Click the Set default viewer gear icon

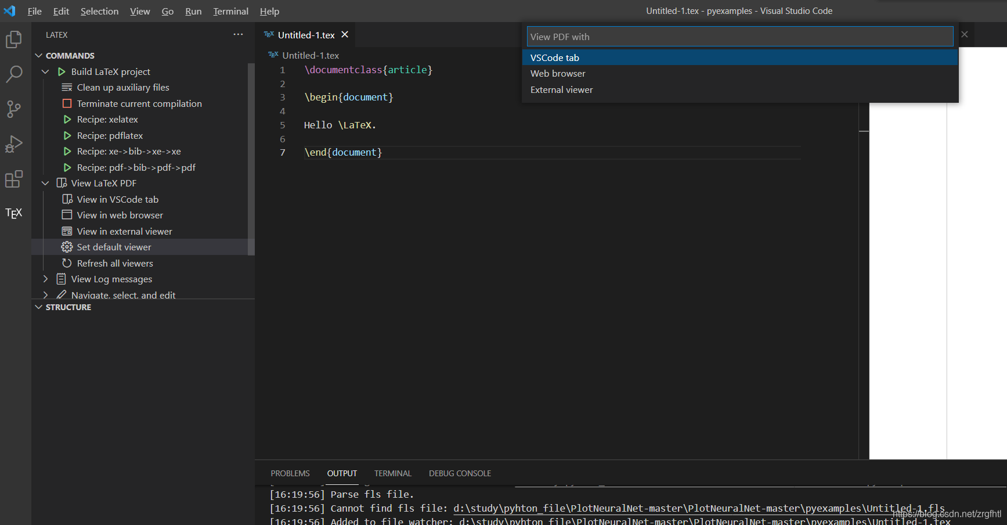(x=67, y=247)
